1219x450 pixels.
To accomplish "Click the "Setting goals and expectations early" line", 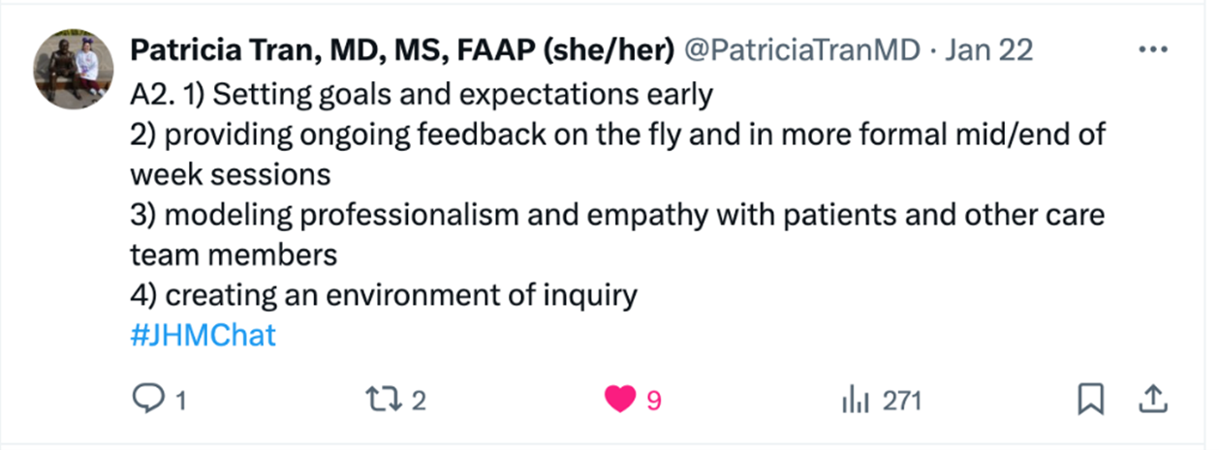I will coord(422,95).
